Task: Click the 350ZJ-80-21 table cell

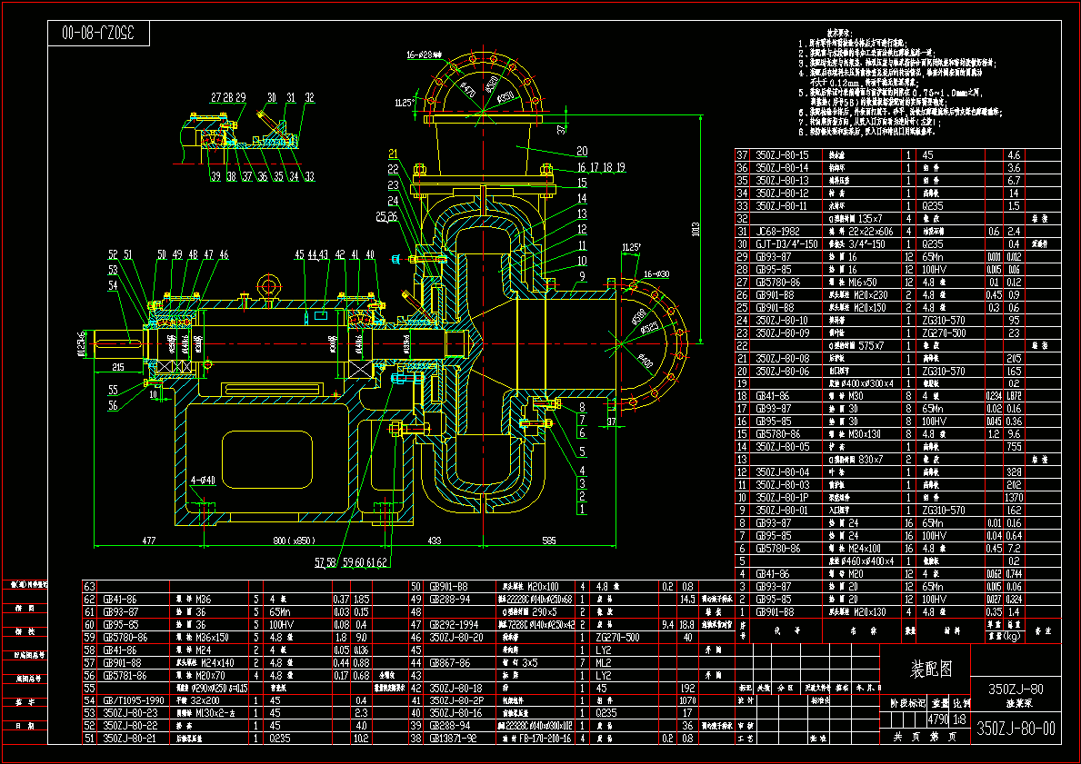Action: pos(130,739)
